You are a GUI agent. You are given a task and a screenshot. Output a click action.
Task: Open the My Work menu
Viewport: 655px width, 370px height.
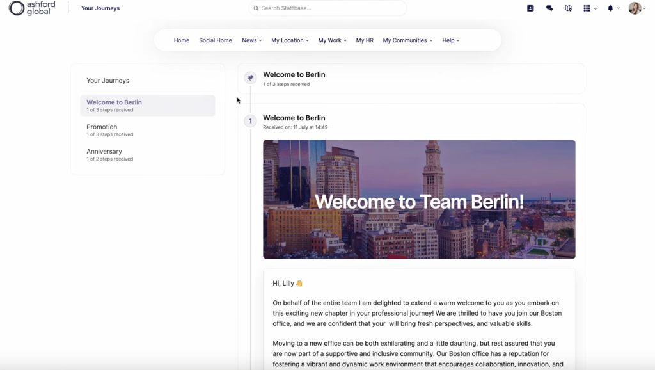tap(332, 40)
